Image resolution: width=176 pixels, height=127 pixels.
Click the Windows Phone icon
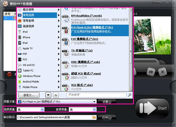click(20, 76)
